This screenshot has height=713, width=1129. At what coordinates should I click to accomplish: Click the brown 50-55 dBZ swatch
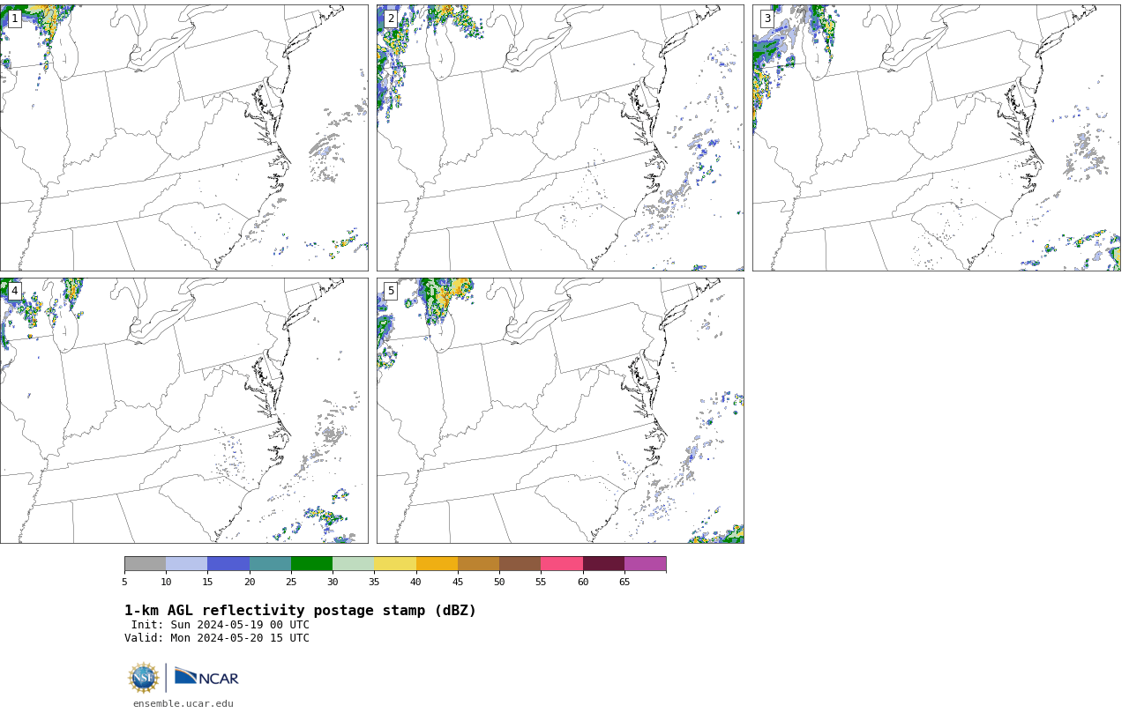[520, 564]
